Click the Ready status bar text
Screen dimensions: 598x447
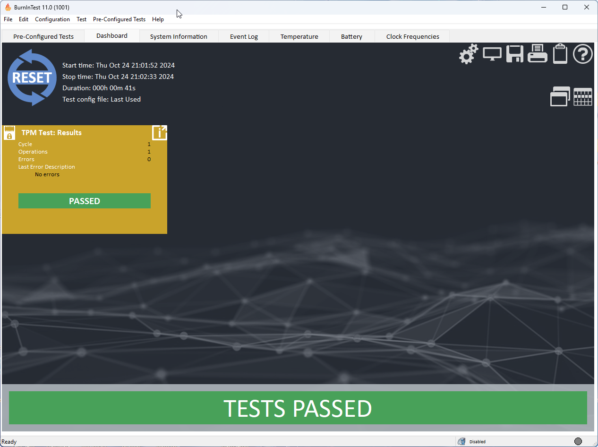point(9,442)
